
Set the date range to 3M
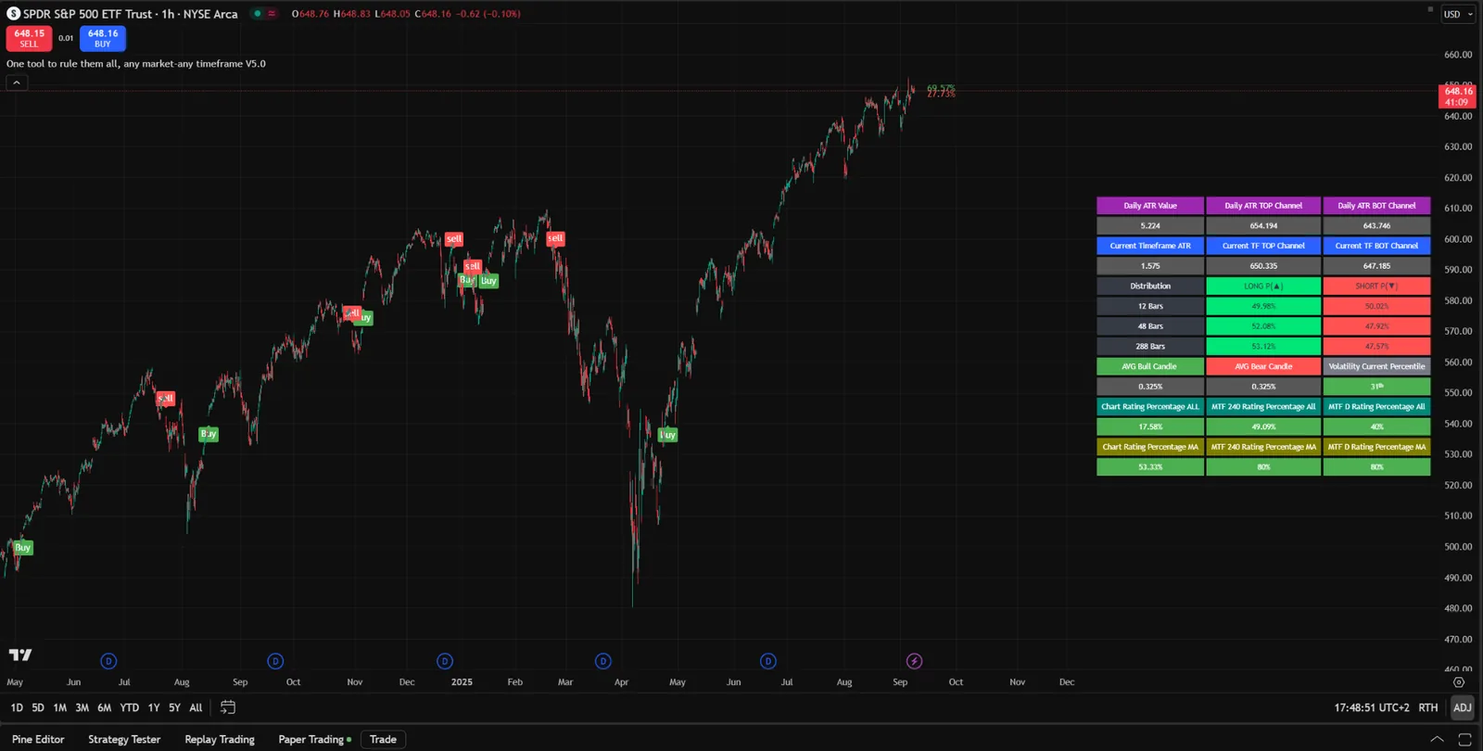click(x=82, y=707)
